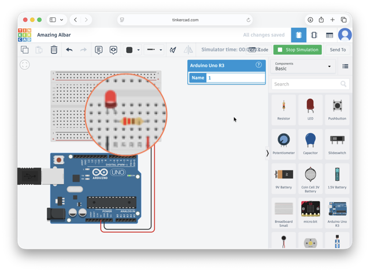Select the Potentiometer component
Image resolution: width=370 pixels, height=272 pixels.
click(284, 143)
